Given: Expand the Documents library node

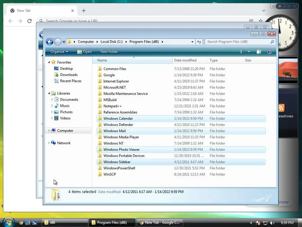Looking at the screenshot, I should point(52,100).
